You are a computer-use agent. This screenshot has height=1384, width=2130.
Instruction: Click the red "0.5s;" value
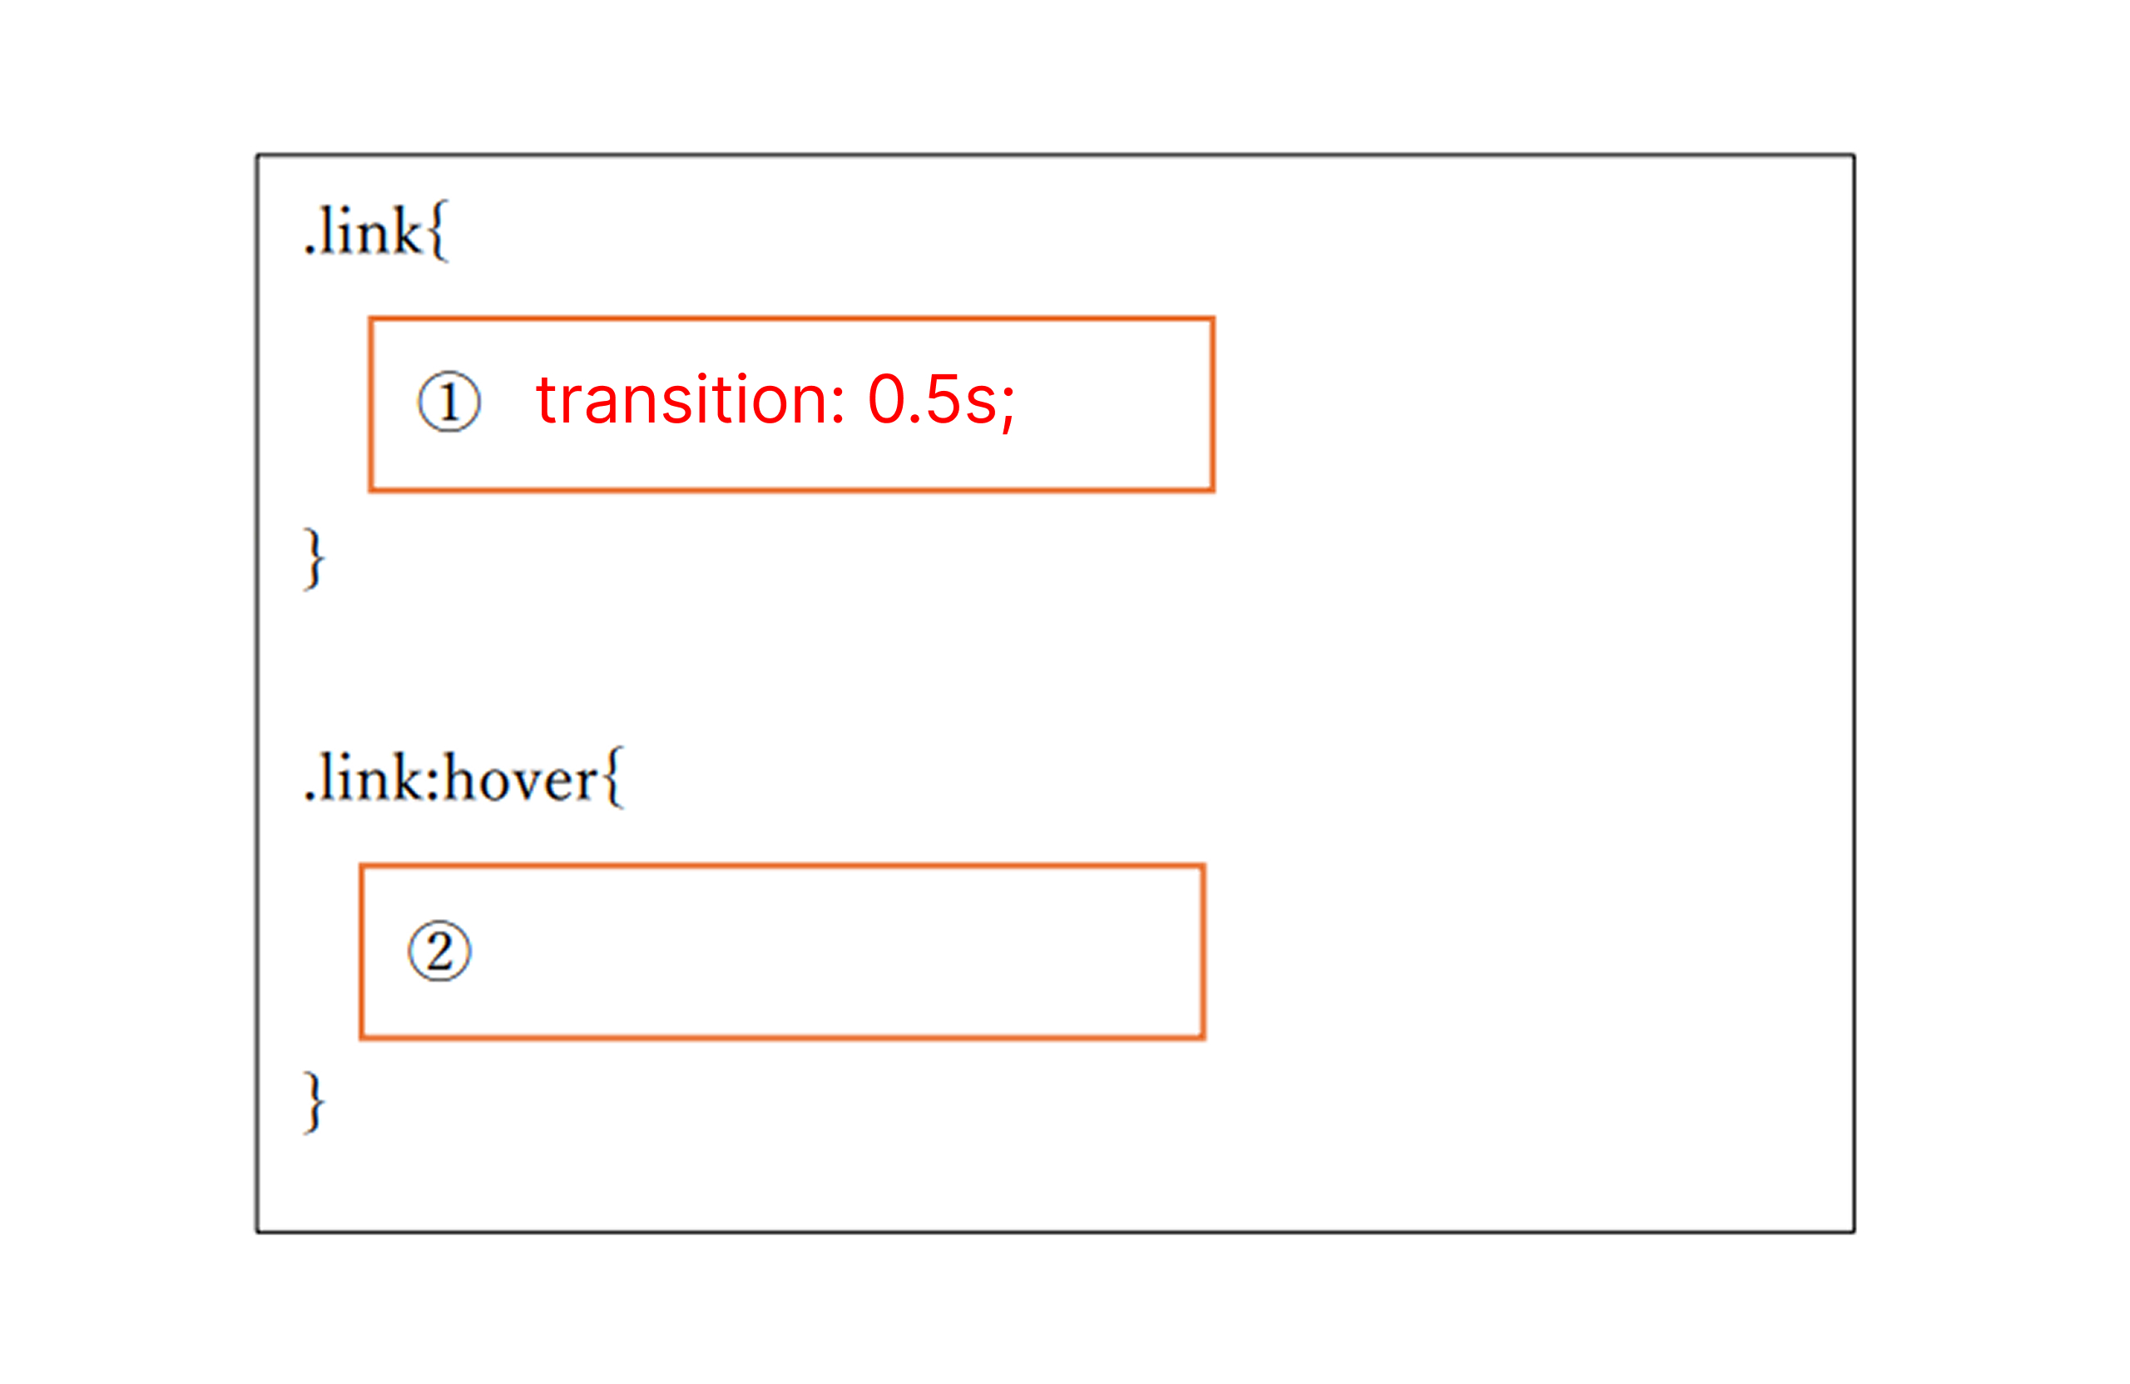tap(940, 400)
